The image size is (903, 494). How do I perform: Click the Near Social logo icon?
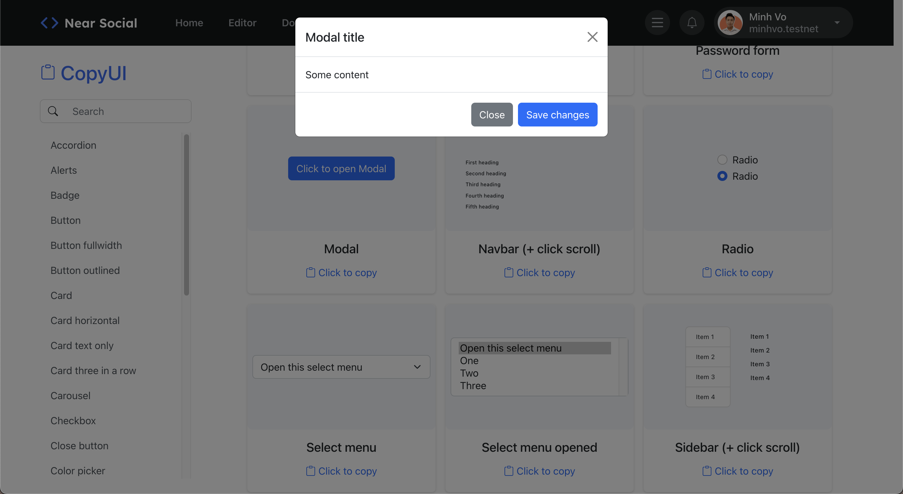click(50, 23)
